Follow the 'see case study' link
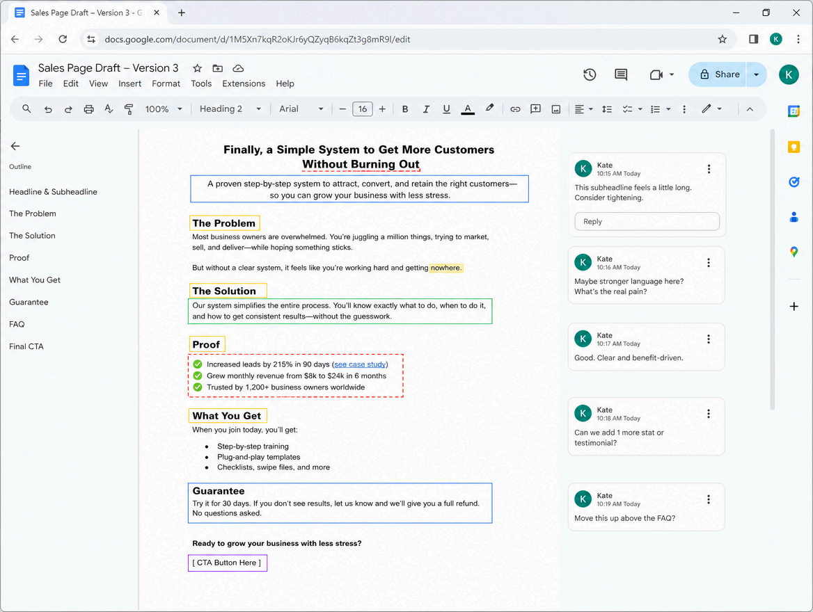Screen dimensions: 813x612 pyautogui.click(x=360, y=364)
